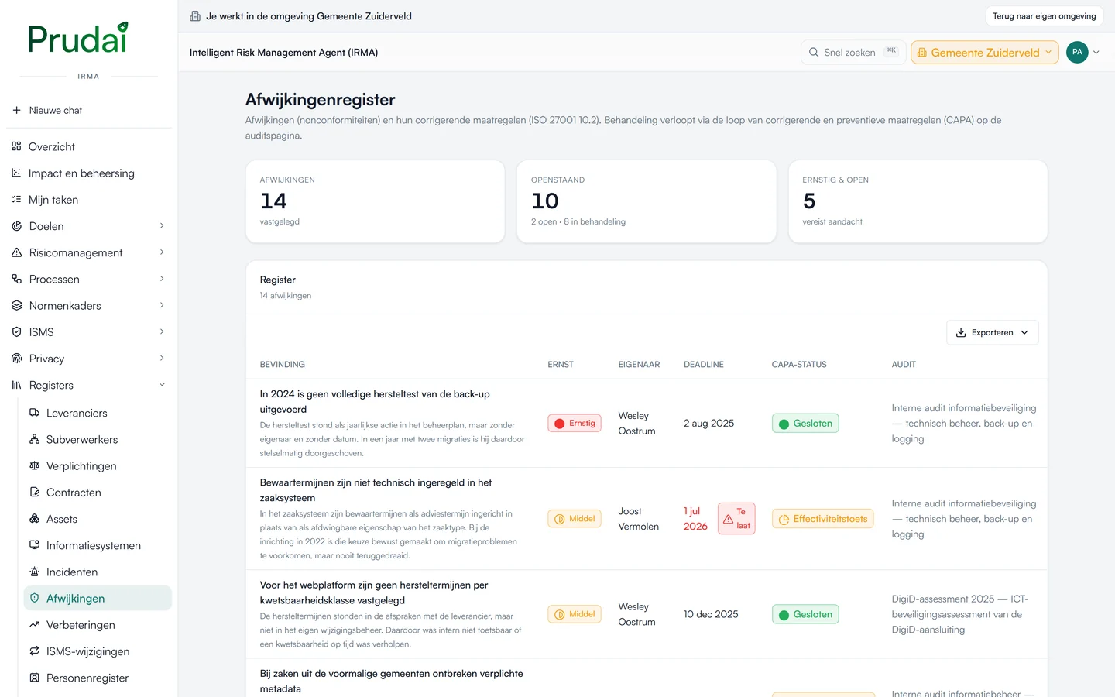Click the Te laat warning badge
Screen dimensions: 1115x697
click(x=736, y=519)
